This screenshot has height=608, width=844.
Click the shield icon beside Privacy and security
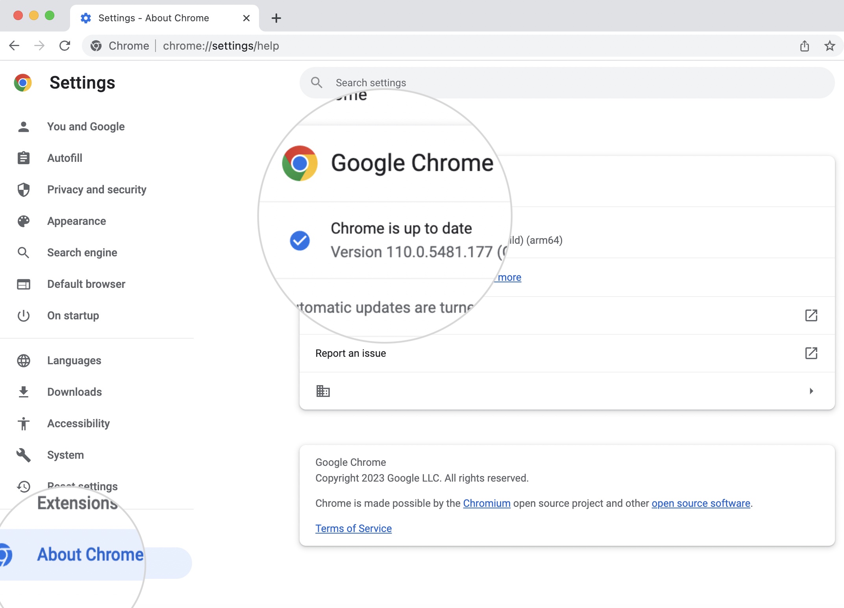click(x=24, y=189)
